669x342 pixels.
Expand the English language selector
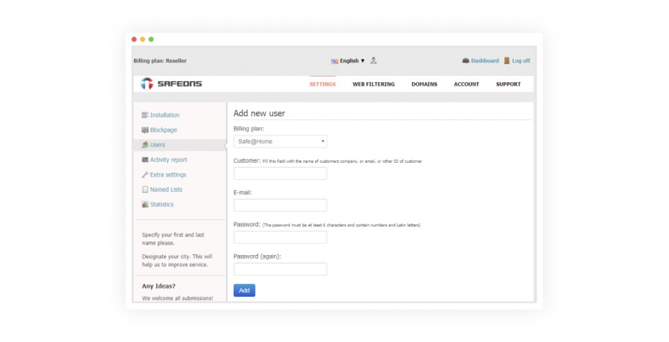348,61
